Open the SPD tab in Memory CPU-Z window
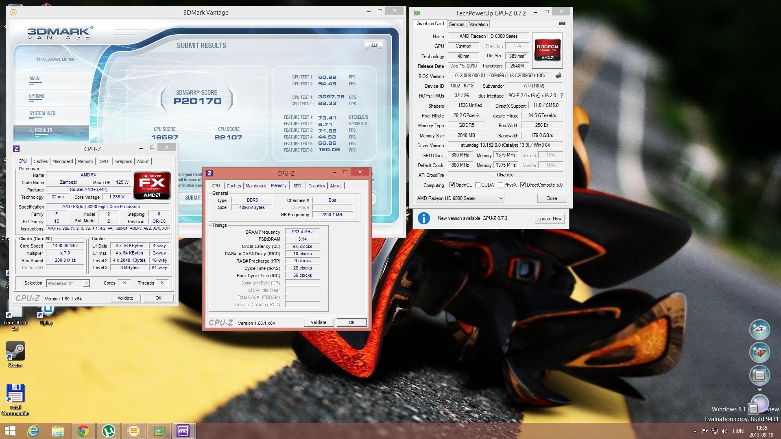This screenshot has height=439, width=781. point(297,186)
